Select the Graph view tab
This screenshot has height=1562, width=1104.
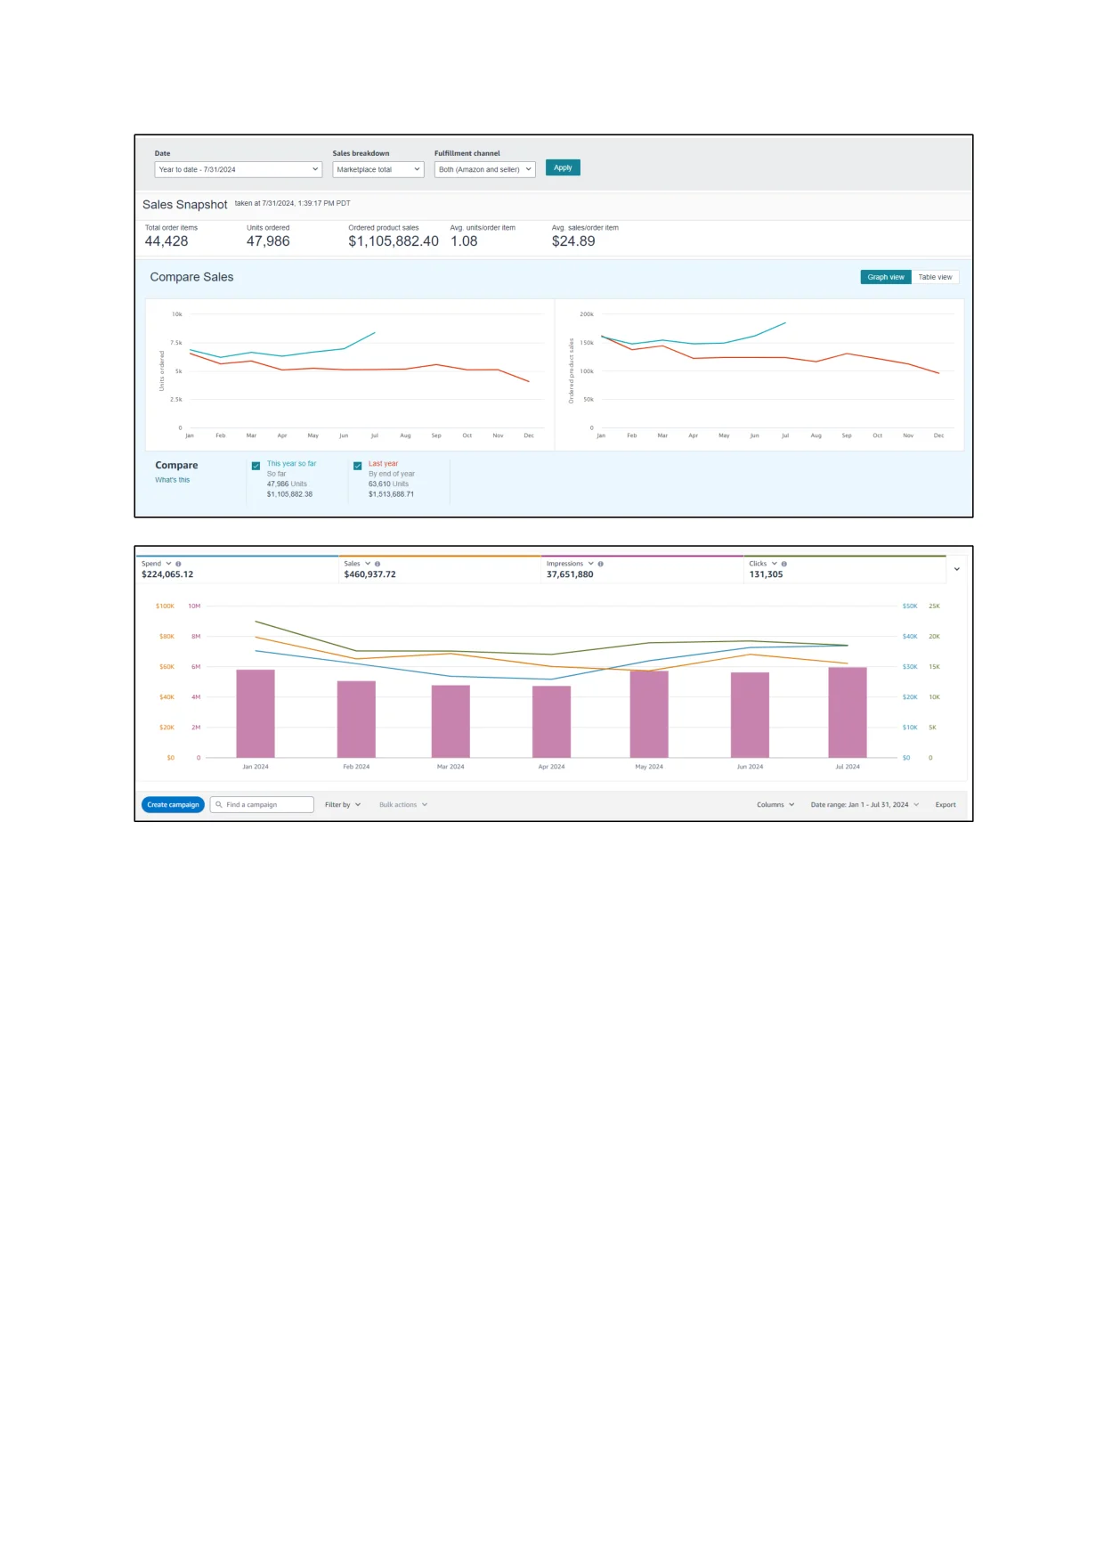pyautogui.click(x=885, y=277)
